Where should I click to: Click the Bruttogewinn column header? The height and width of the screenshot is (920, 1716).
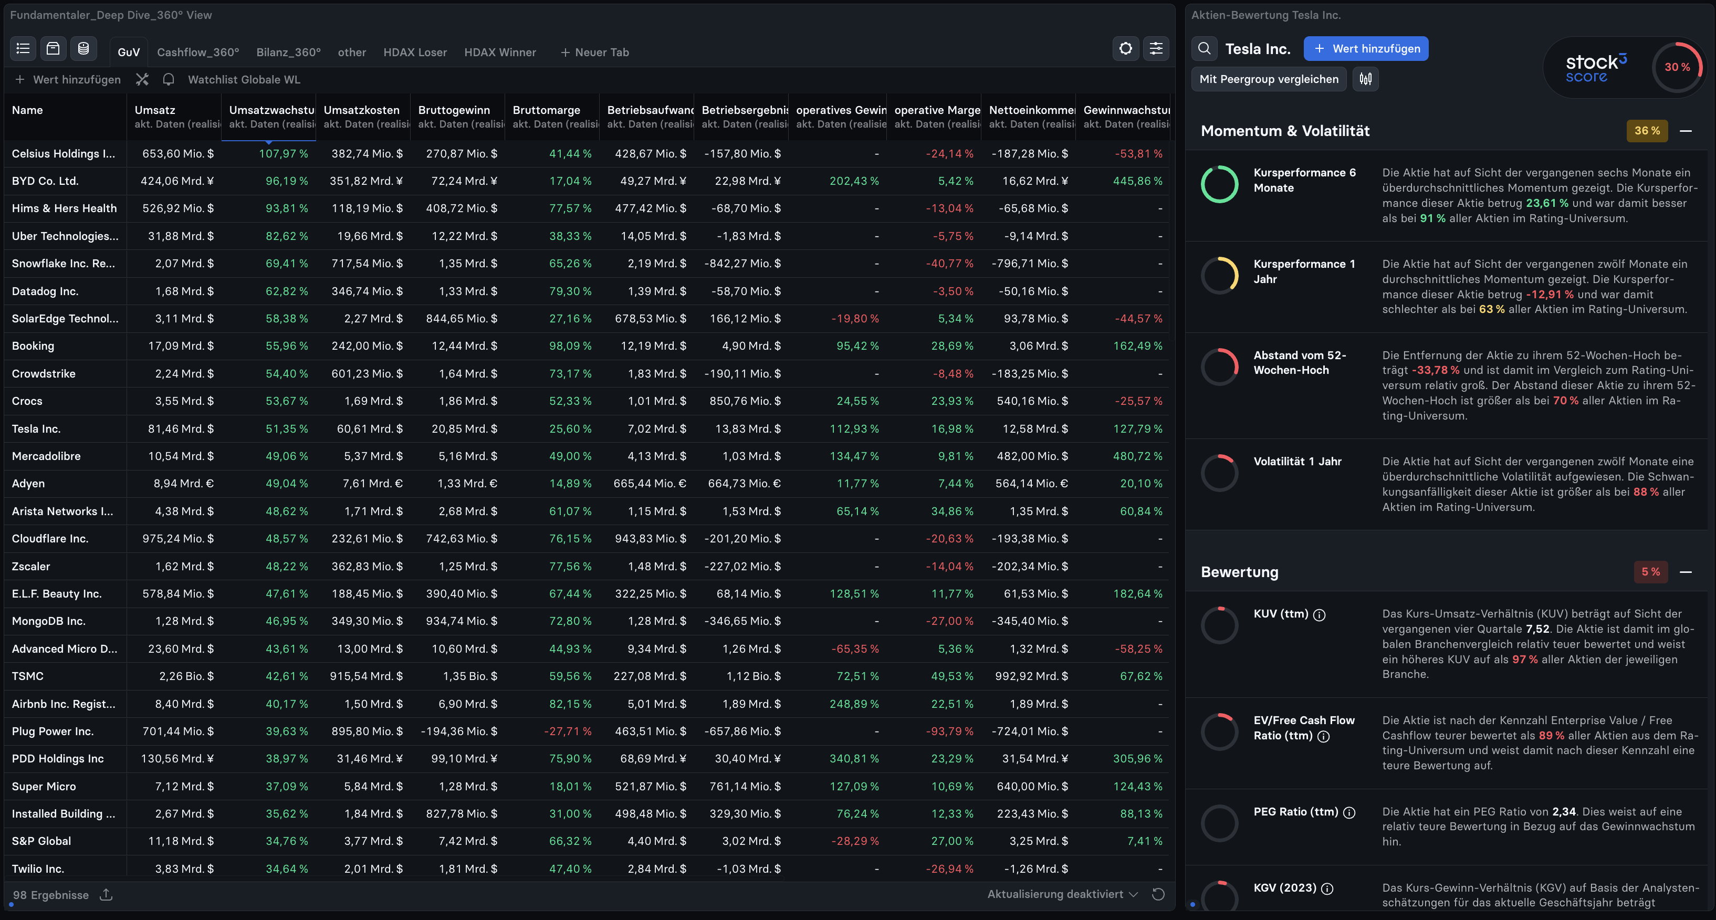coord(458,117)
